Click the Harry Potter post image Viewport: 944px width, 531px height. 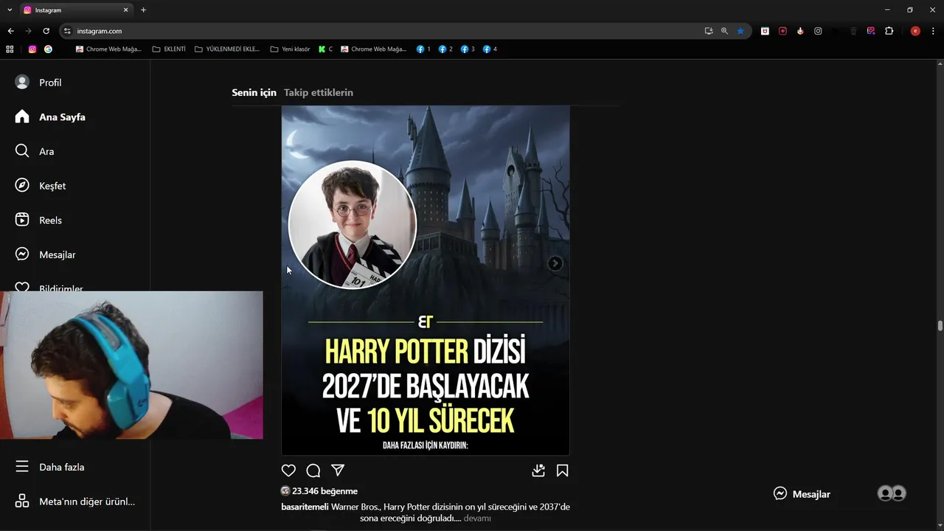click(426, 280)
